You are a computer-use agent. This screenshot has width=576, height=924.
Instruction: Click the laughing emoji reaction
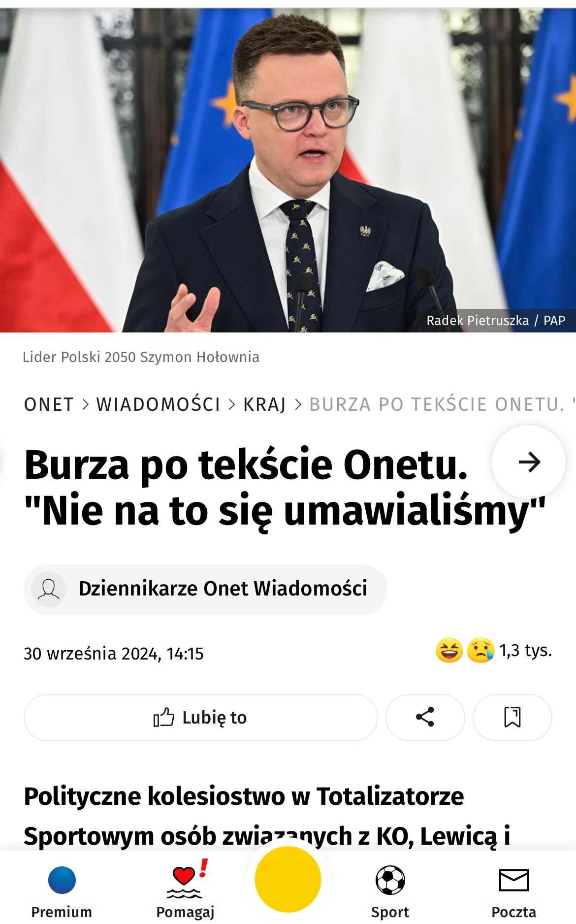coord(449,651)
